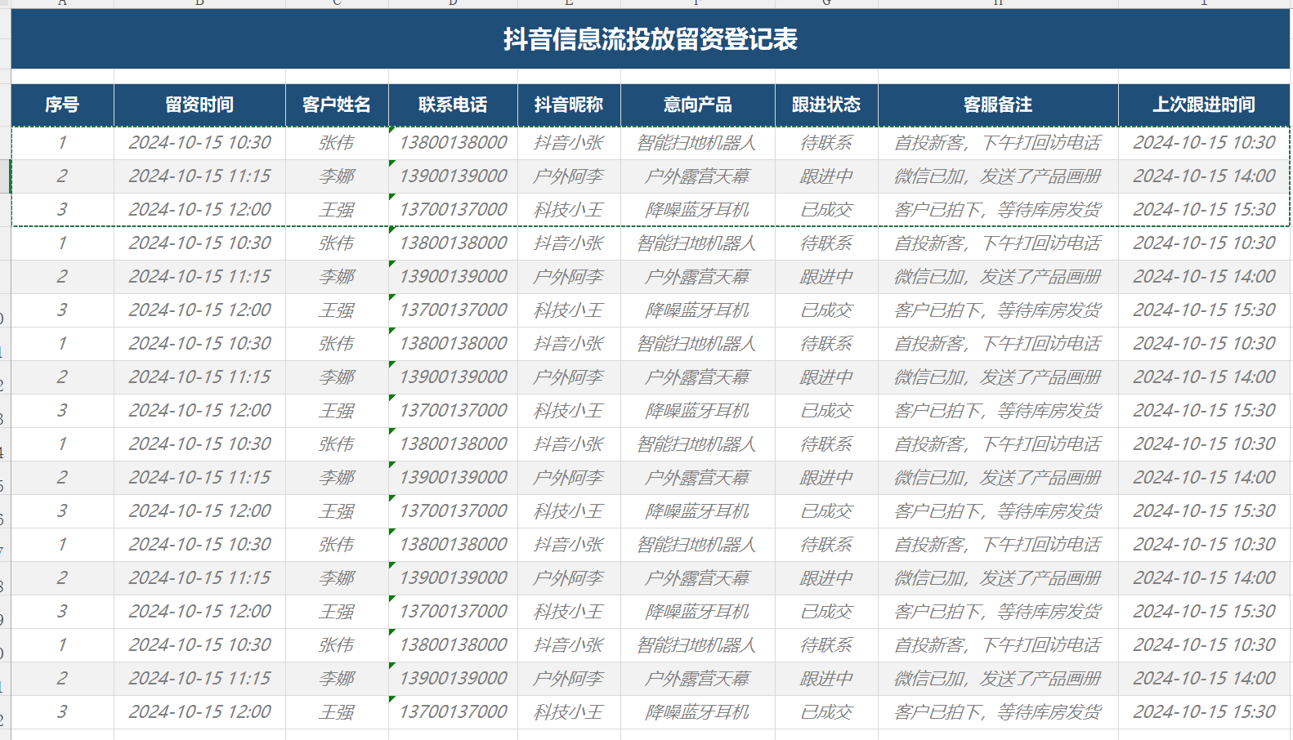This screenshot has height=740, width=1293.
Task: Click the 上次跟进时间 header cell
Action: 1204,105
